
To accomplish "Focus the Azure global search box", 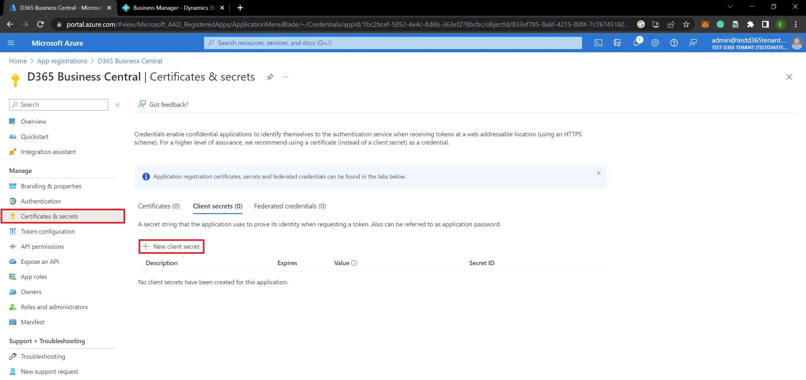I will (x=393, y=43).
